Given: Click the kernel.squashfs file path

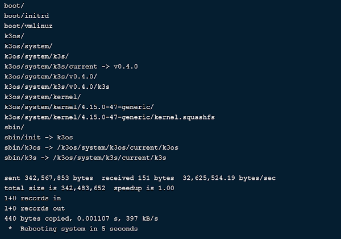Looking at the screenshot, I should tap(109, 117).
